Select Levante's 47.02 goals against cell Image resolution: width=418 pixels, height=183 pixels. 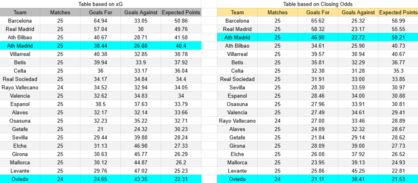(141, 171)
